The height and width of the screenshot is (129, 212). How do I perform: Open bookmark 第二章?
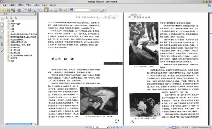[x=23, y=37]
